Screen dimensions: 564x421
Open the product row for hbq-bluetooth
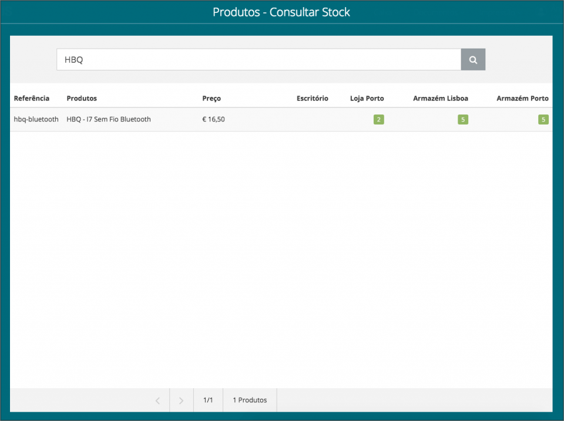[x=36, y=119]
